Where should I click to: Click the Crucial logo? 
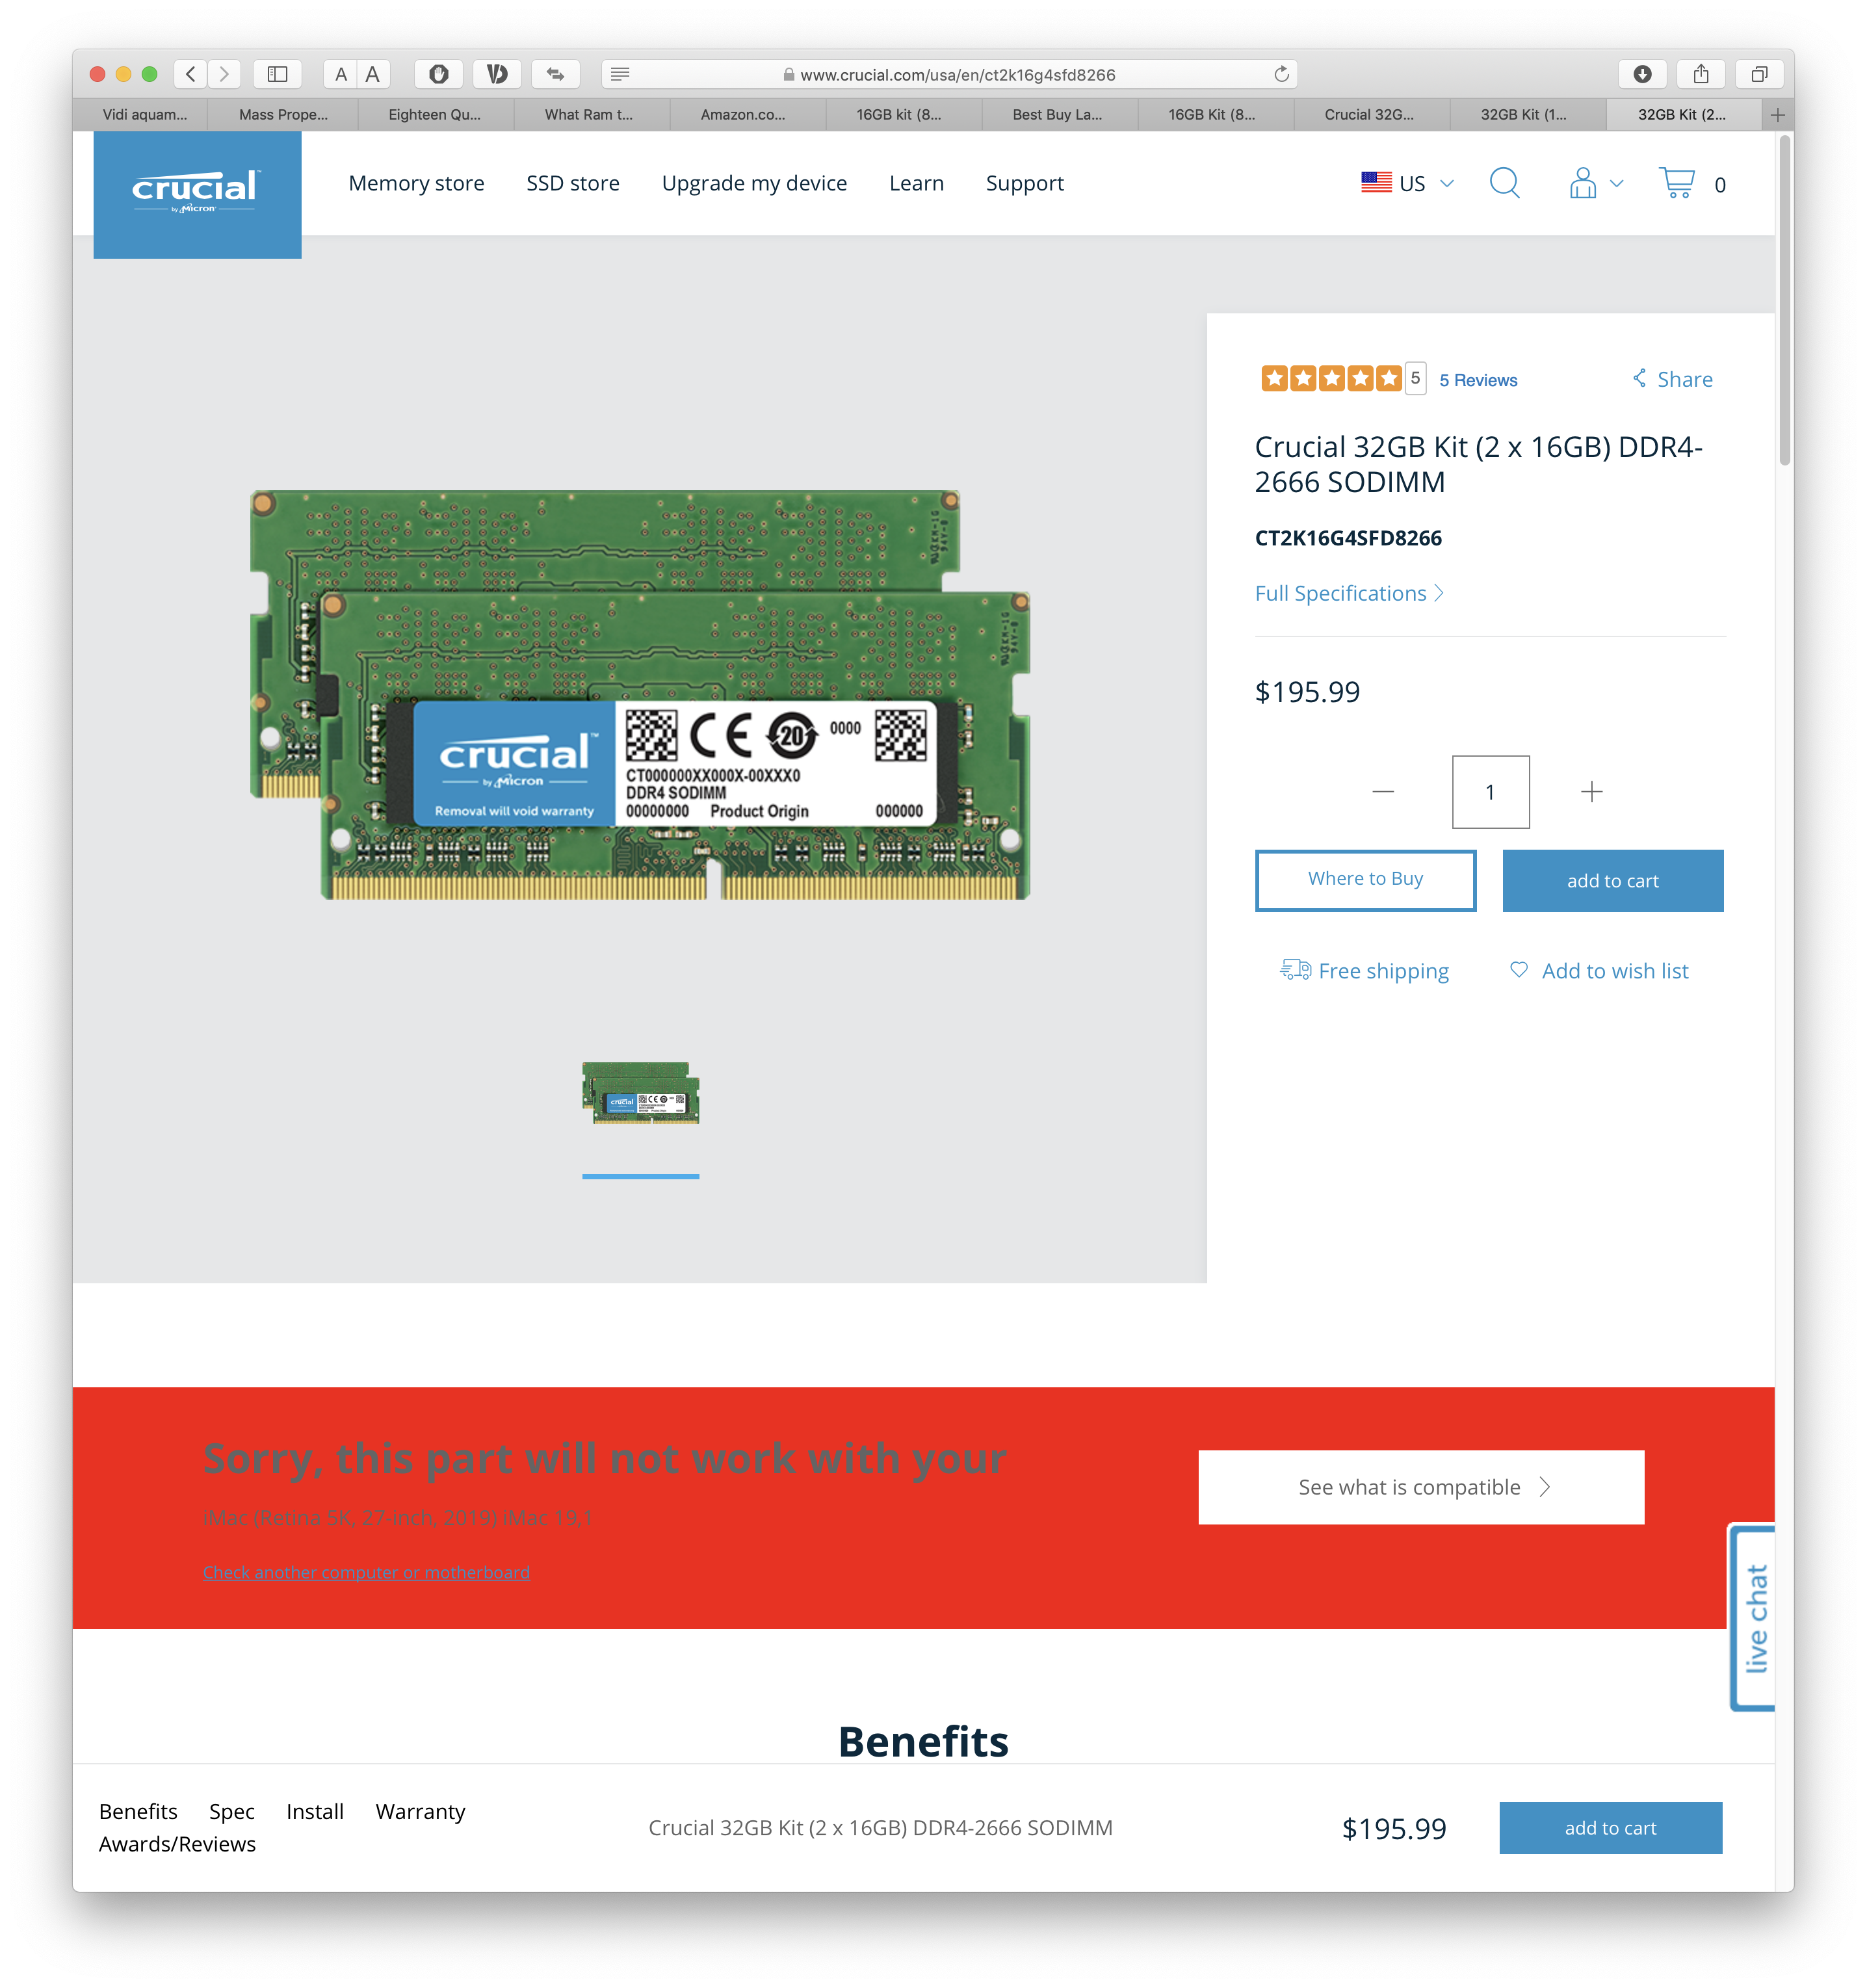coord(197,194)
